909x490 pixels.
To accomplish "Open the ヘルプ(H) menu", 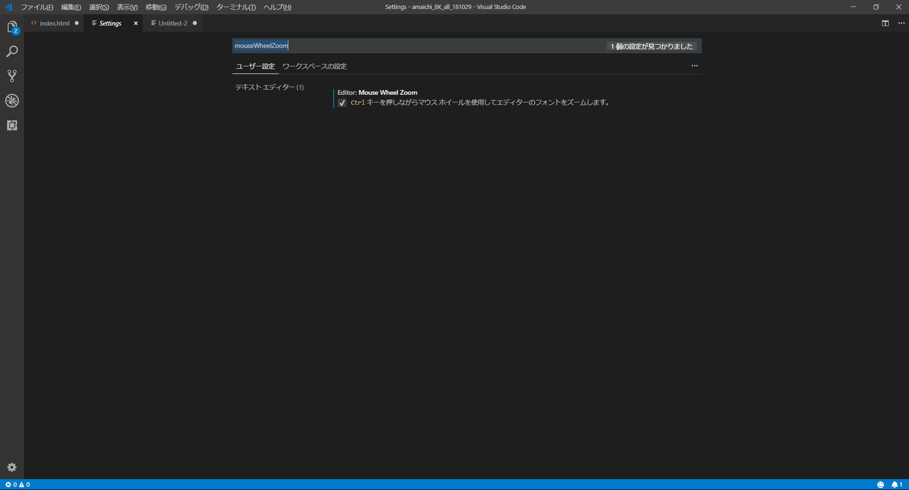I will point(277,7).
